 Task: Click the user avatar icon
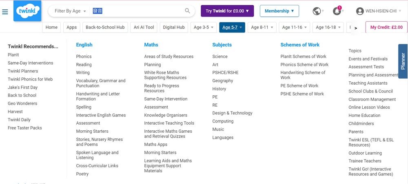tap(360, 11)
